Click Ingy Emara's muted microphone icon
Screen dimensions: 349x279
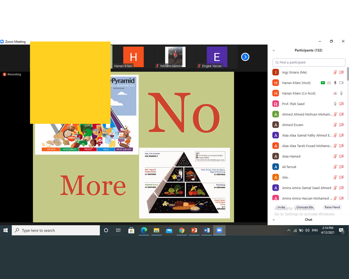(335, 72)
